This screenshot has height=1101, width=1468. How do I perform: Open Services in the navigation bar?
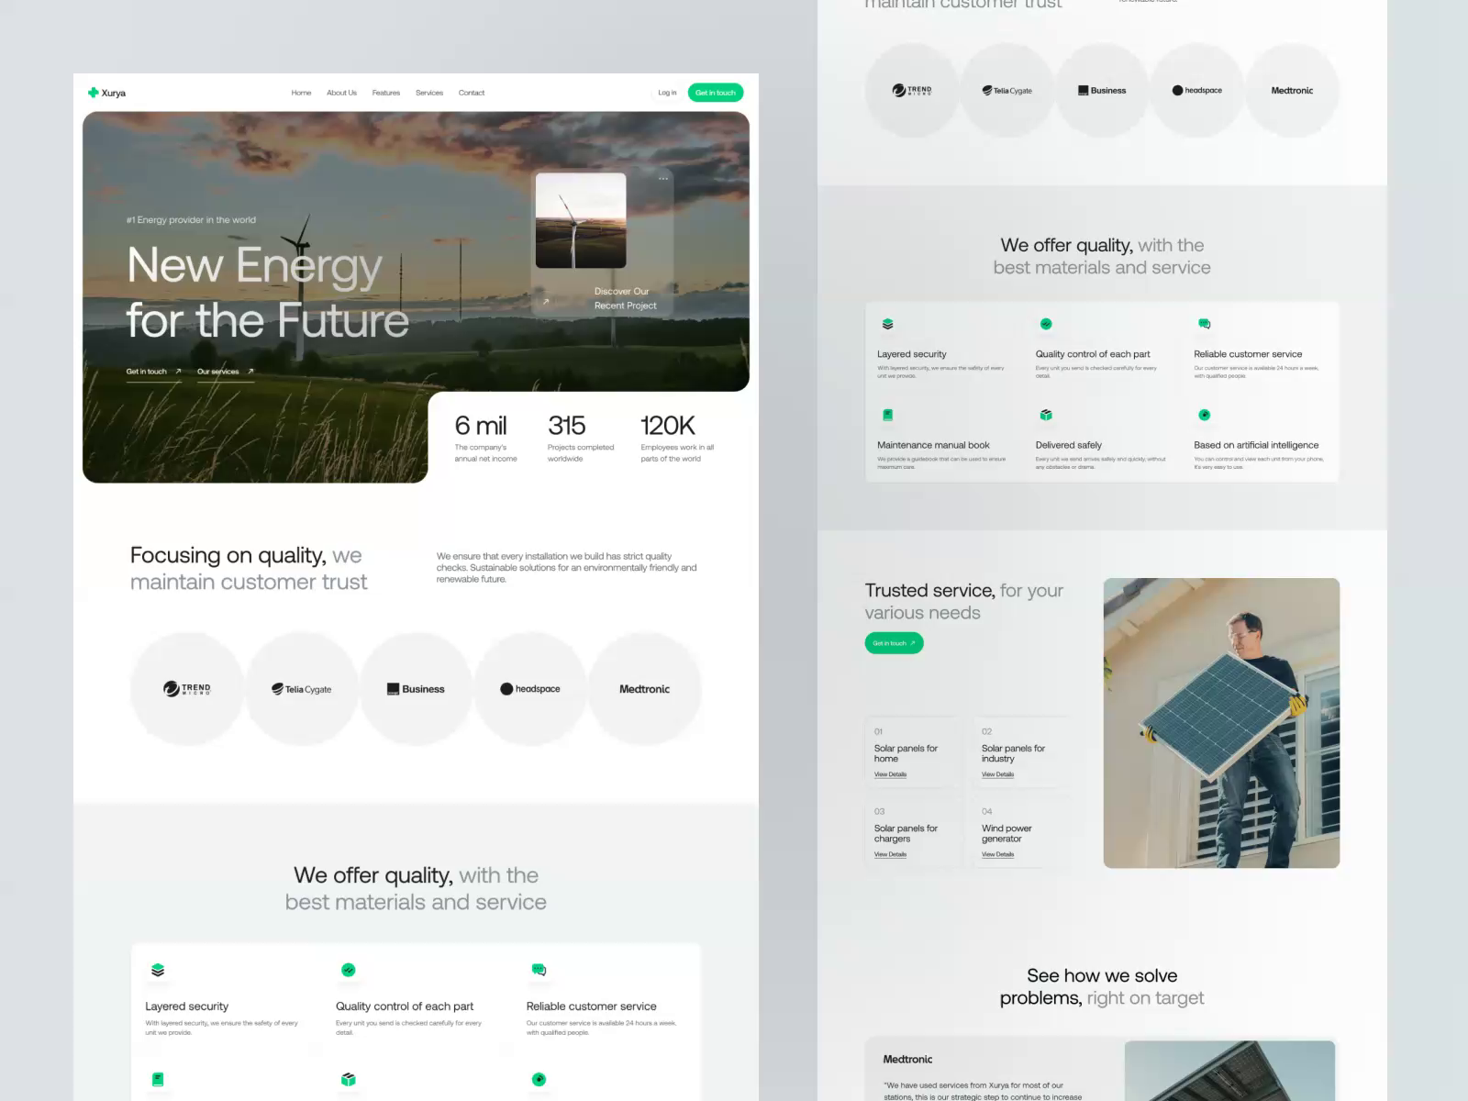click(429, 93)
